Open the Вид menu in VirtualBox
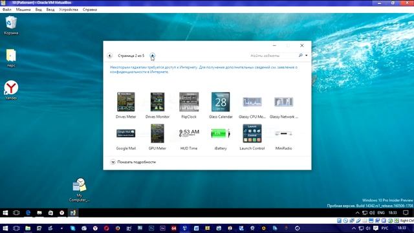Screen dimensions: 414x233 click(39, 10)
